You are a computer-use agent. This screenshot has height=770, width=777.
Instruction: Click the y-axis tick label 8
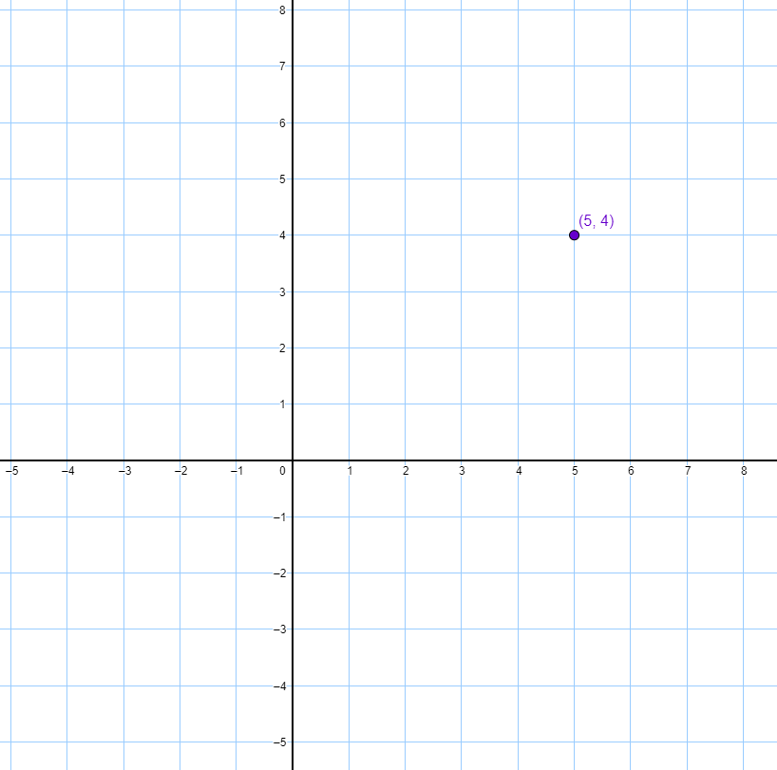(282, 10)
